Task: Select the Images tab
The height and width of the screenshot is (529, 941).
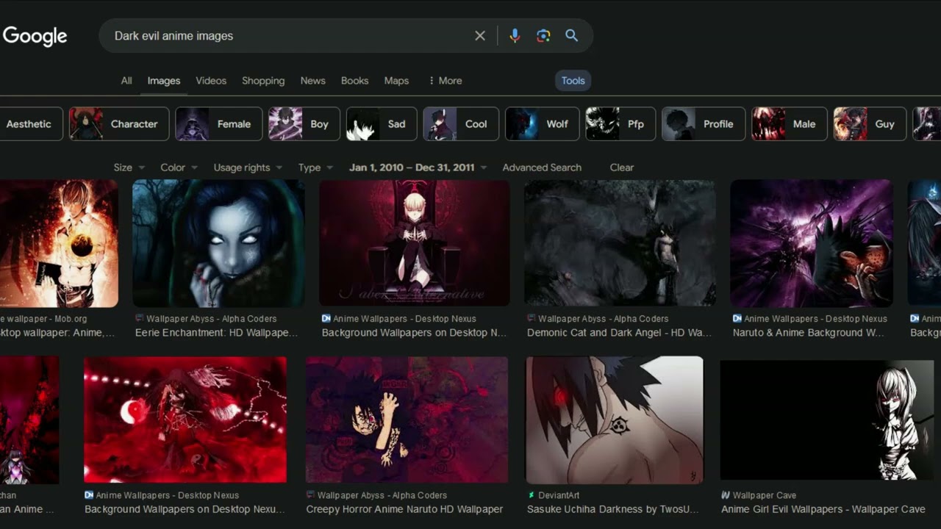Action: click(164, 81)
